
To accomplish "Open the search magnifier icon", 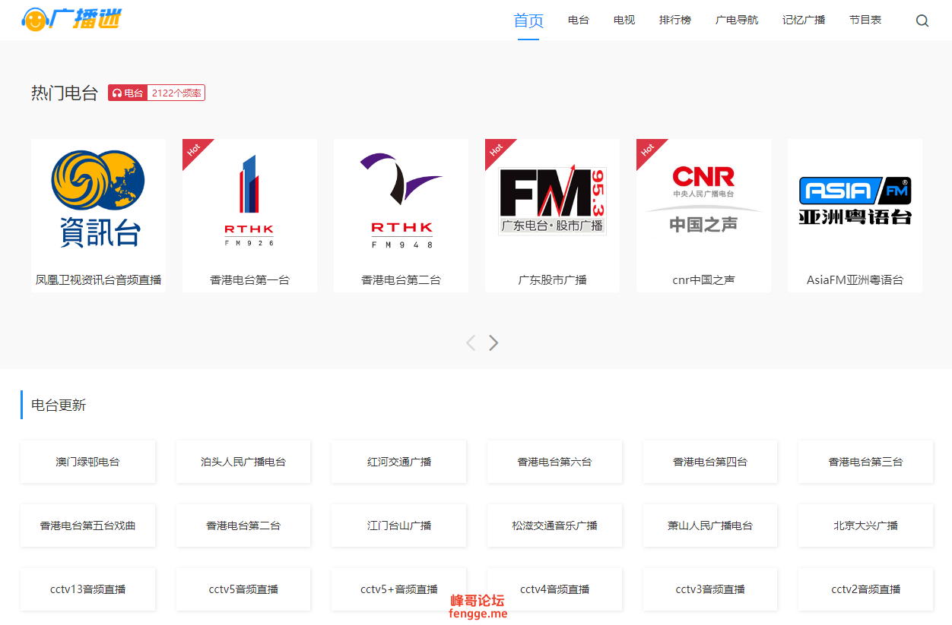I will click(x=922, y=21).
